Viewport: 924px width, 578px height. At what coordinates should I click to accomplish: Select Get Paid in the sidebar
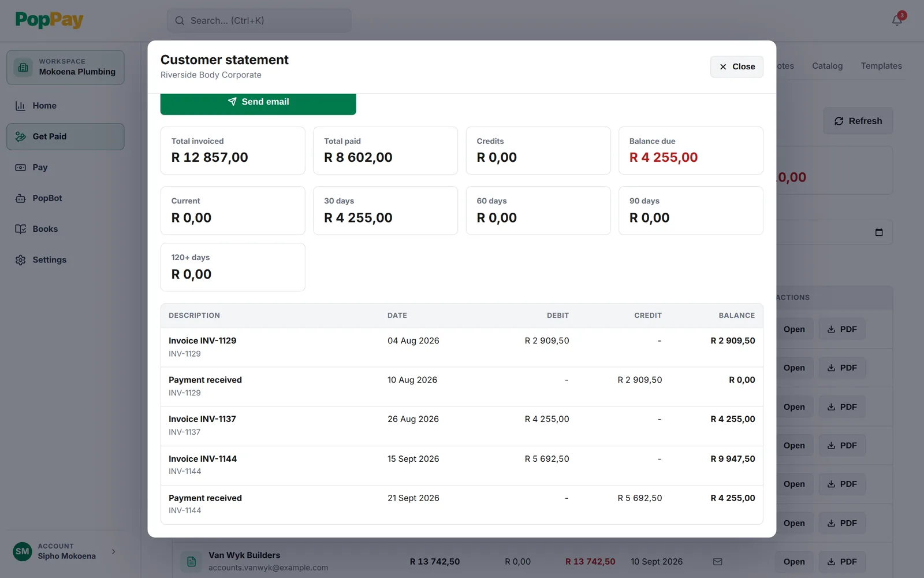65,136
